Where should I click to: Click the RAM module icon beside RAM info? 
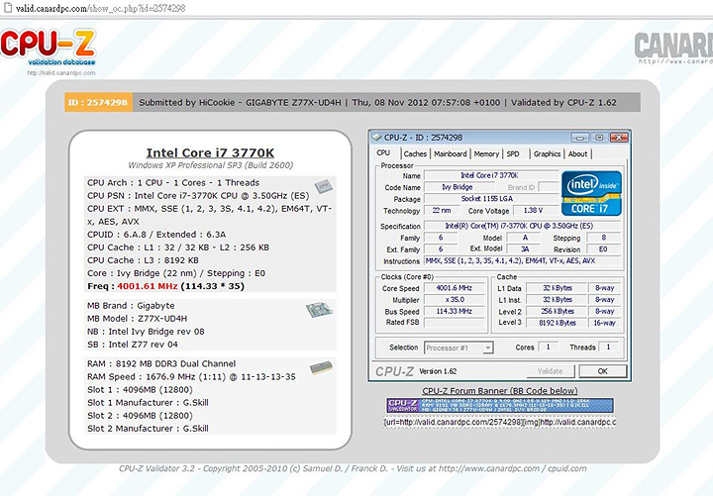tap(321, 368)
